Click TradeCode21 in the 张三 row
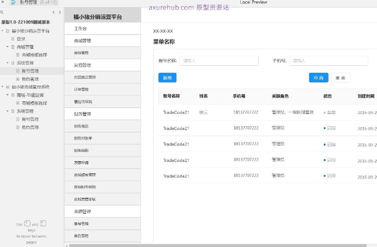Screen dimensions: 377x247 click(176, 112)
